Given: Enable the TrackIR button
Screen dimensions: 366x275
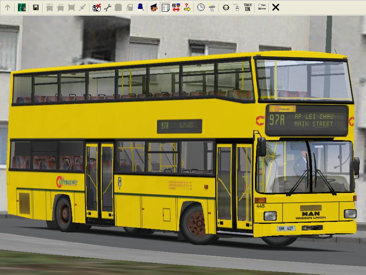Looking at the screenshot, I should coord(248,7).
